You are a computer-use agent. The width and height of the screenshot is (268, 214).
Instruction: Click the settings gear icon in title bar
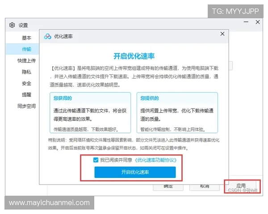(12, 25)
